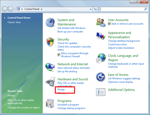Open Appearance and Personalization category

tap(120, 35)
